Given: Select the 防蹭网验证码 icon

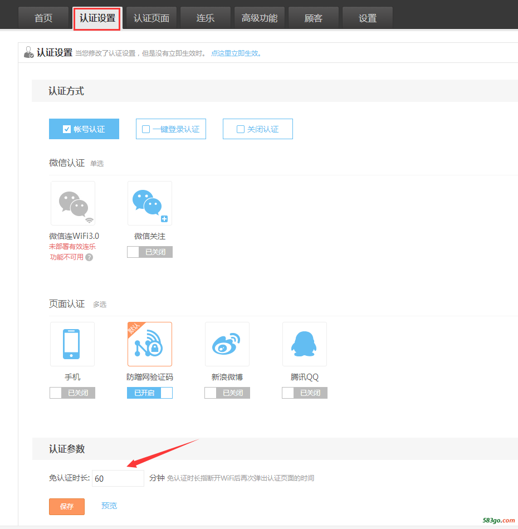Looking at the screenshot, I should [x=150, y=344].
